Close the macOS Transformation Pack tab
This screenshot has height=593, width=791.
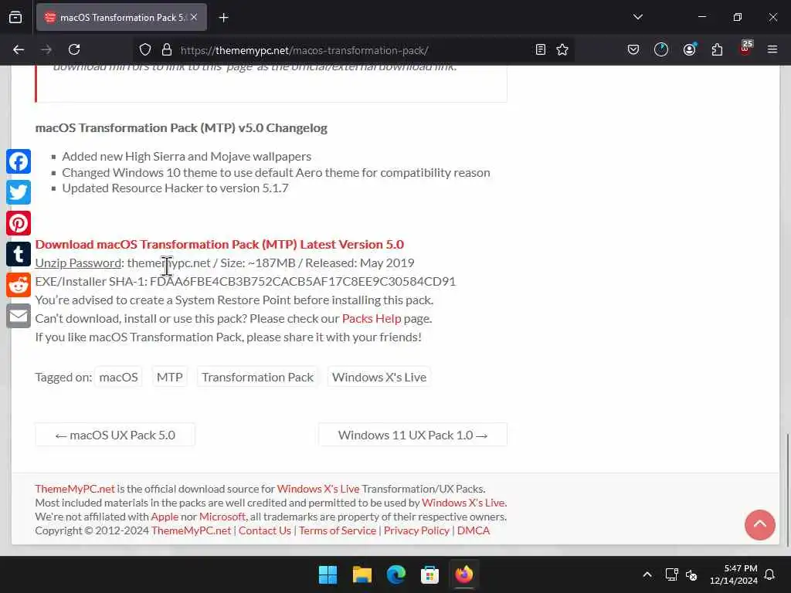click(194, 17)
